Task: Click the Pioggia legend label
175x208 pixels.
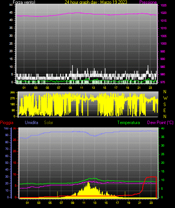Action: point(7,123)
